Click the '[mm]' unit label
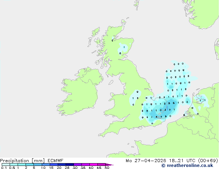 coord(38,161)
